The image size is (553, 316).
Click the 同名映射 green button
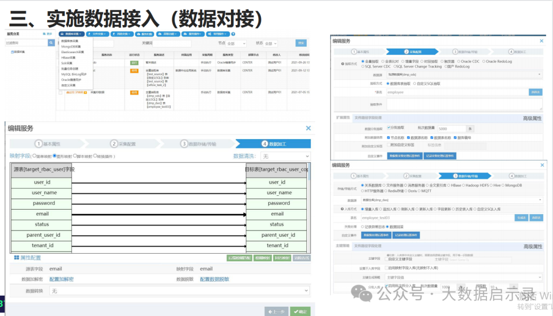pos(282,258)
